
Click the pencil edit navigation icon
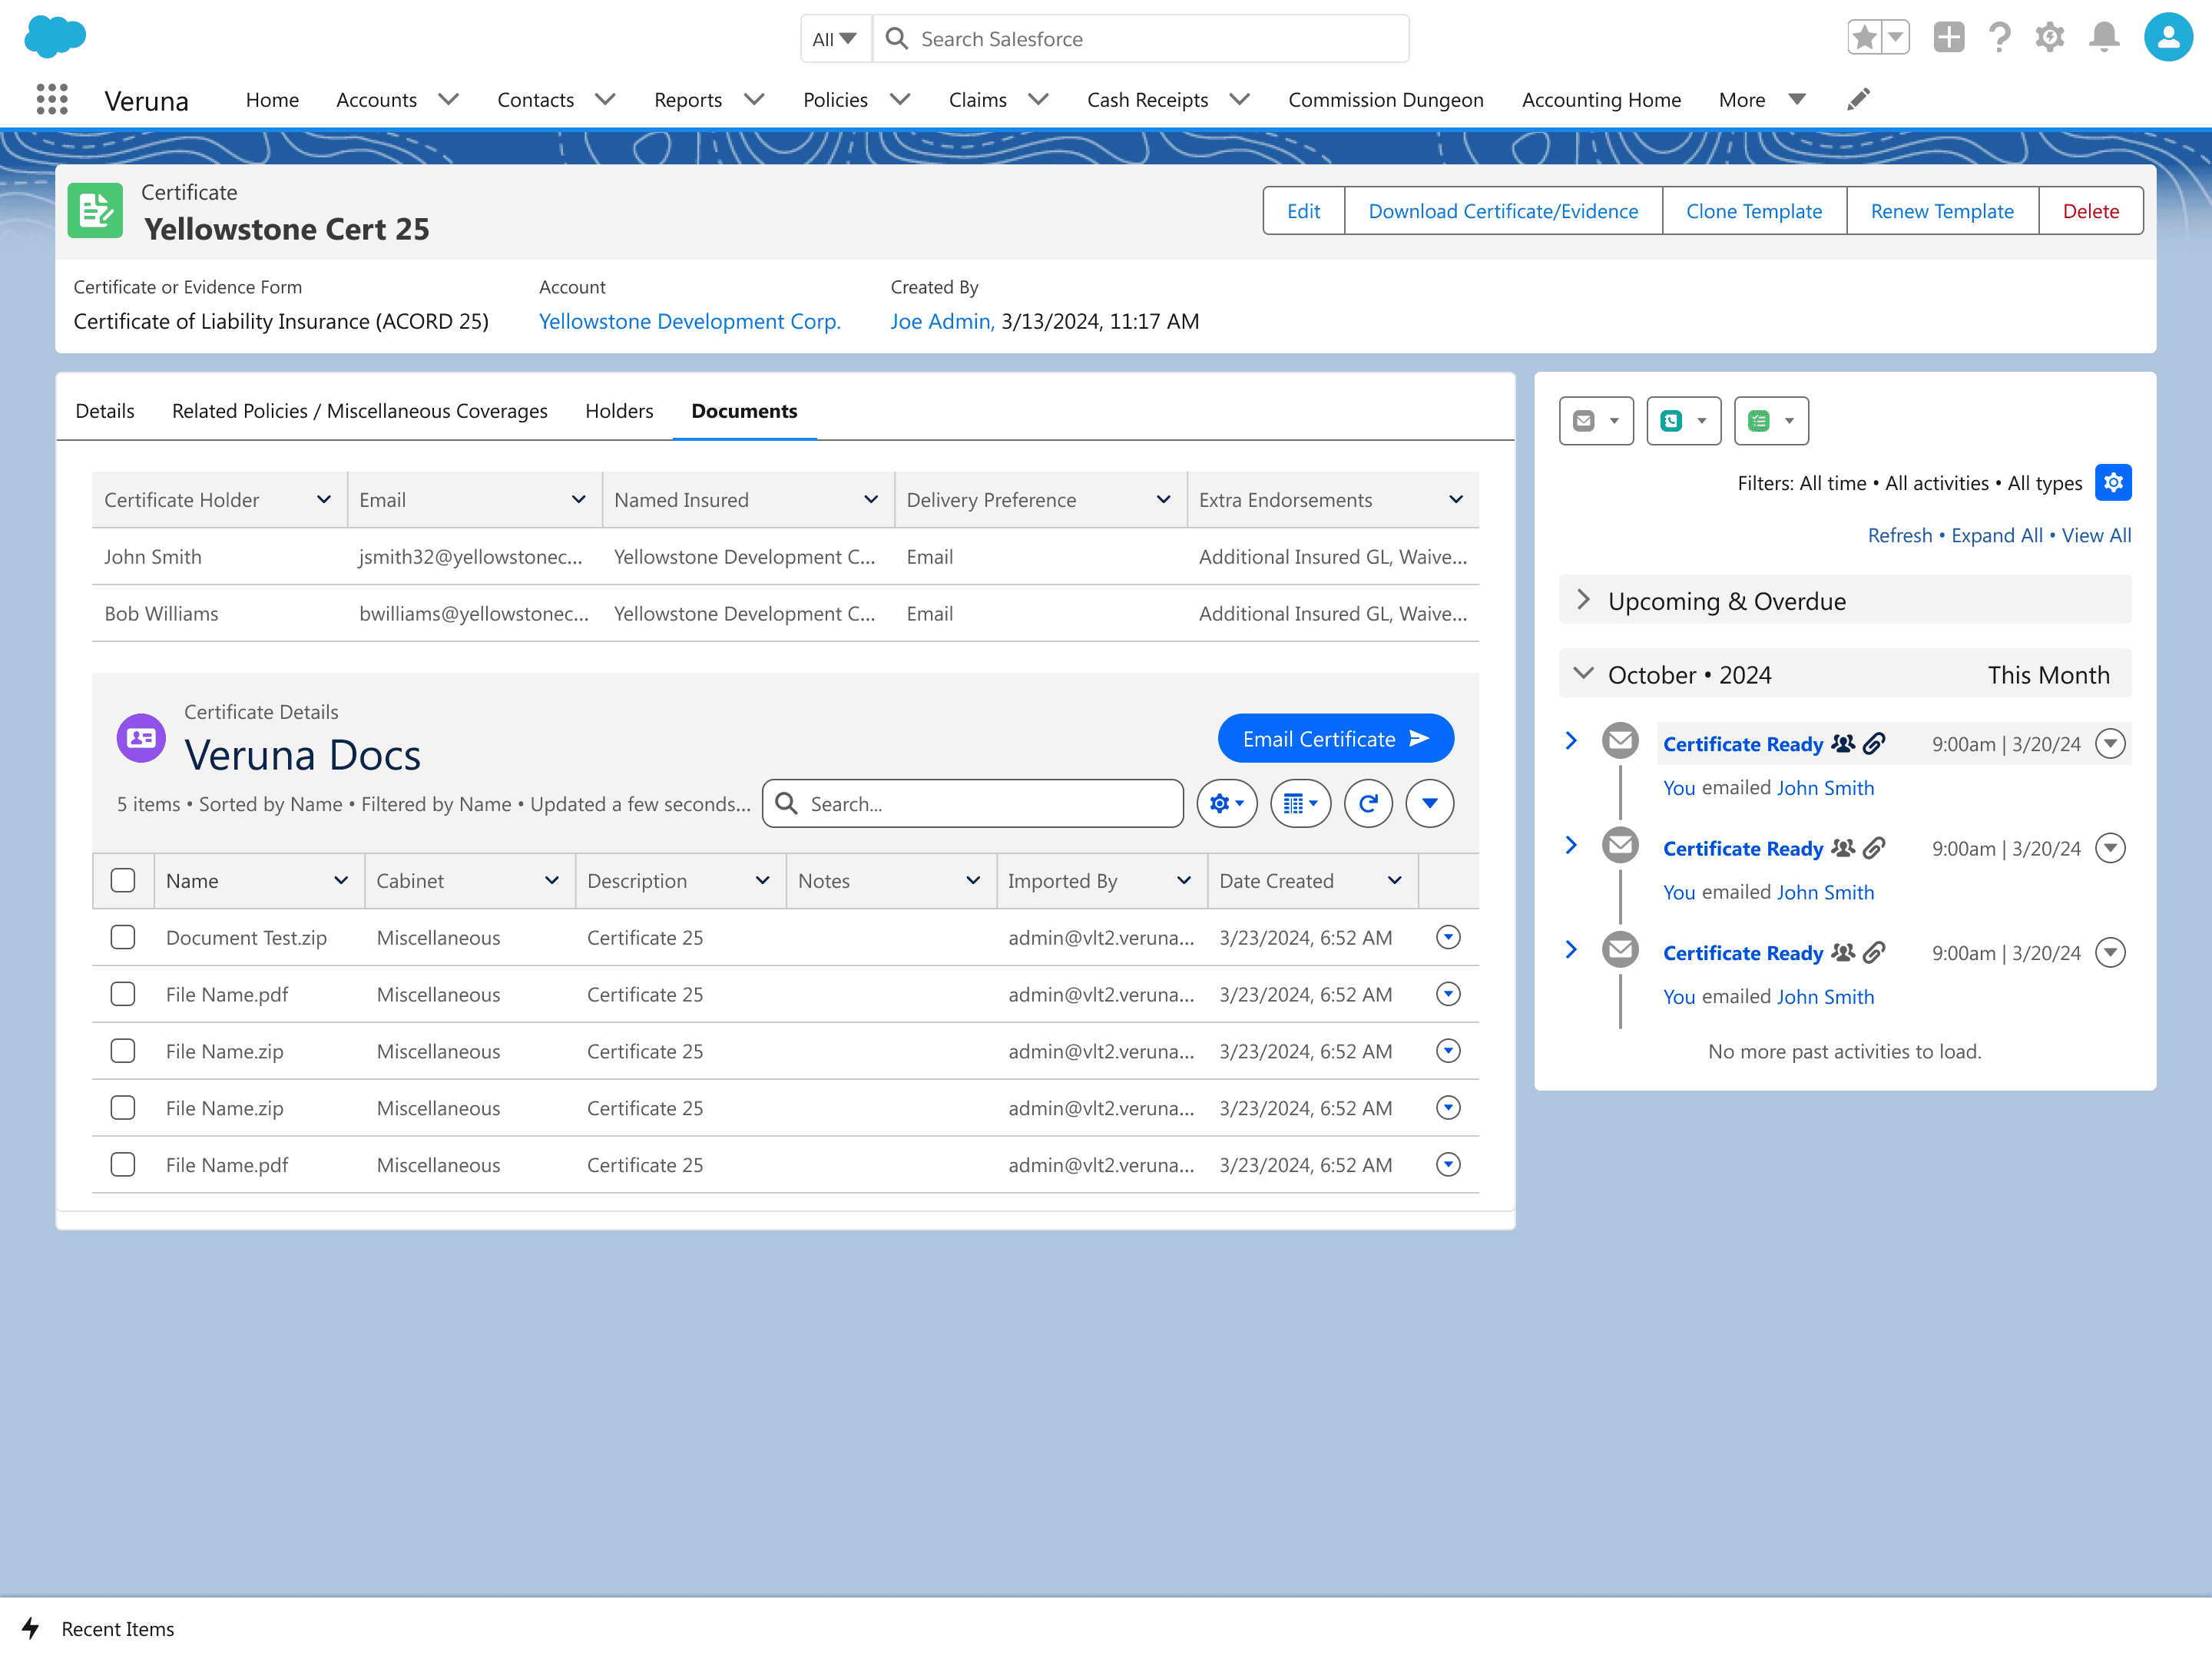[1858, 99]
